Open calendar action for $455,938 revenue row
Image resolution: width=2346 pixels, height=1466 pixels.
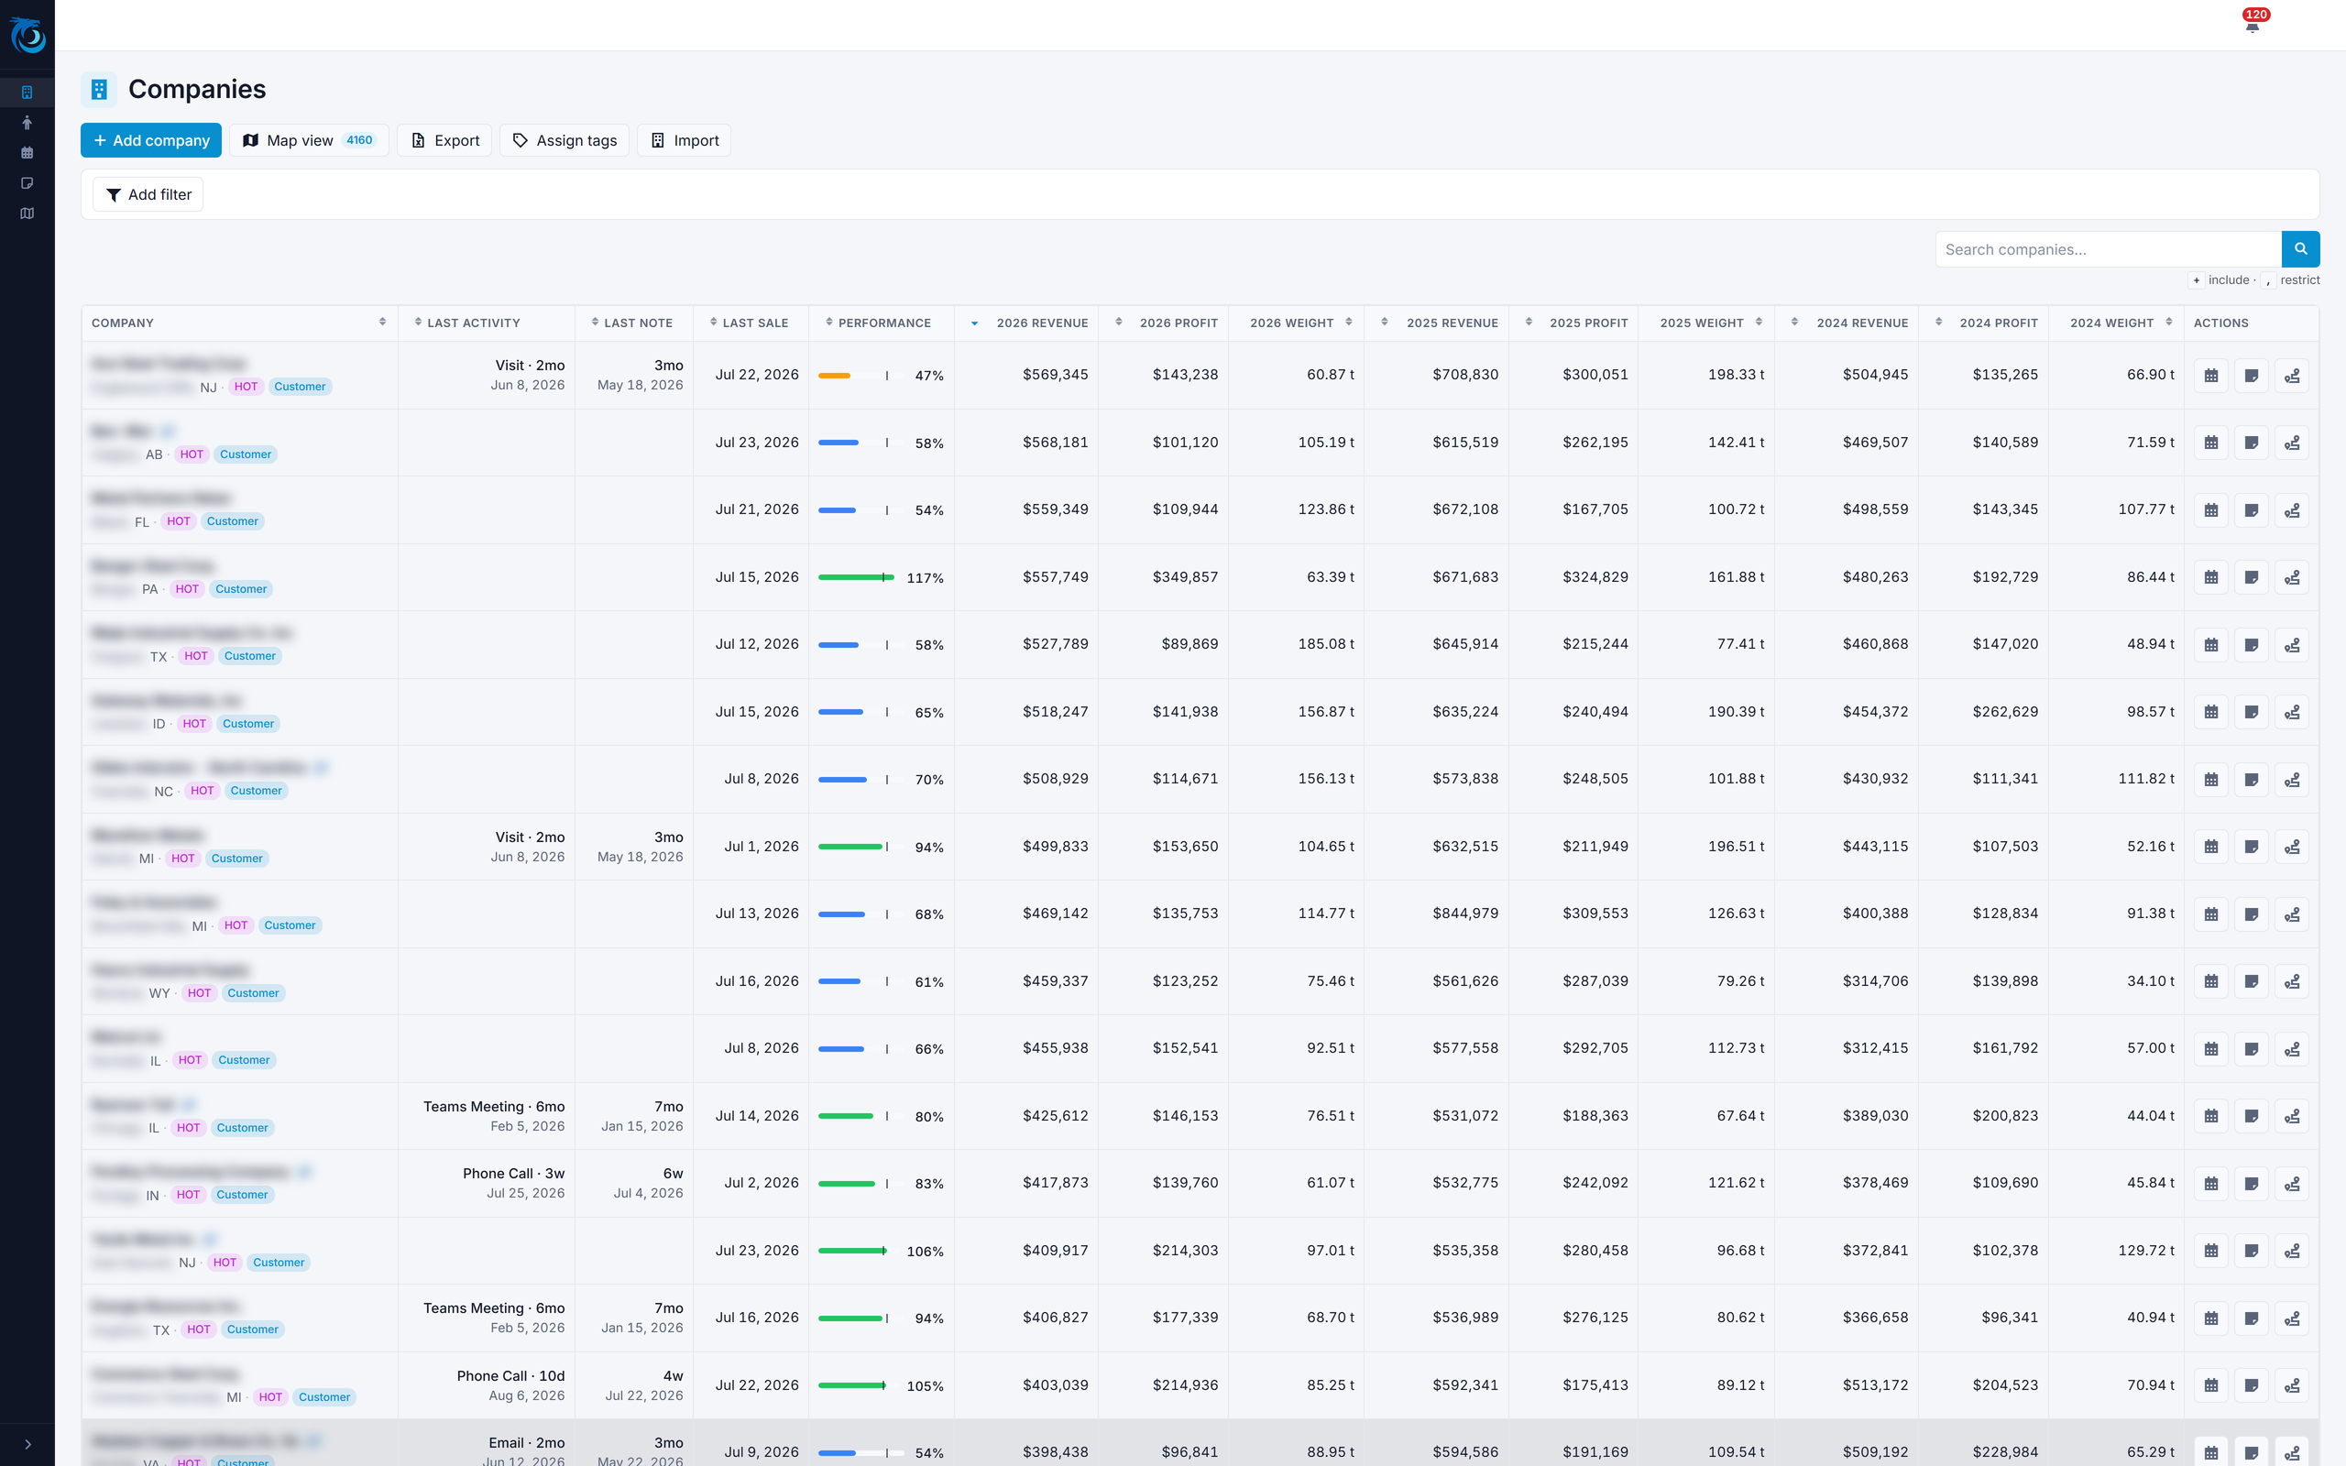coord(2211,1049)
